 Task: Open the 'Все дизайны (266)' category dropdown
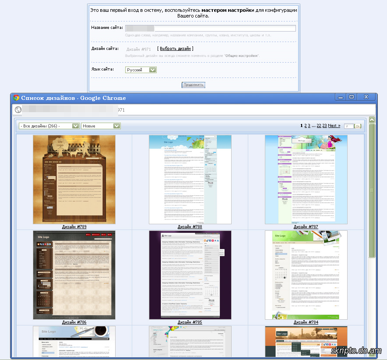pos(49,126)
